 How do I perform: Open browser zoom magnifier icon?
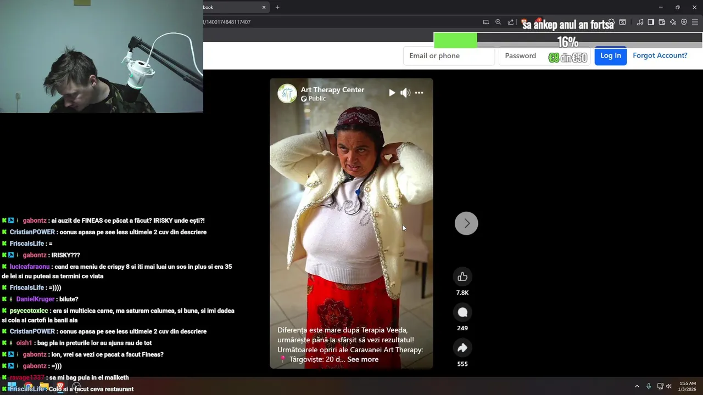click(498, 22)
